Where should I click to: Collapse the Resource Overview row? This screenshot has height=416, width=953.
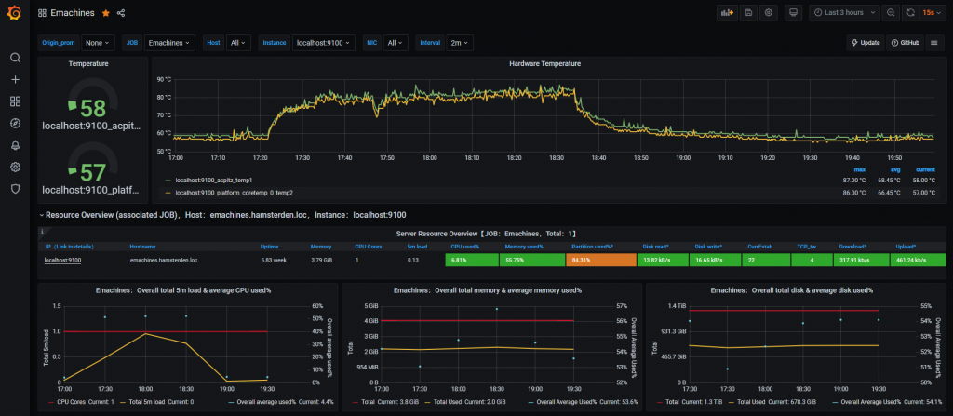(41, 214)
